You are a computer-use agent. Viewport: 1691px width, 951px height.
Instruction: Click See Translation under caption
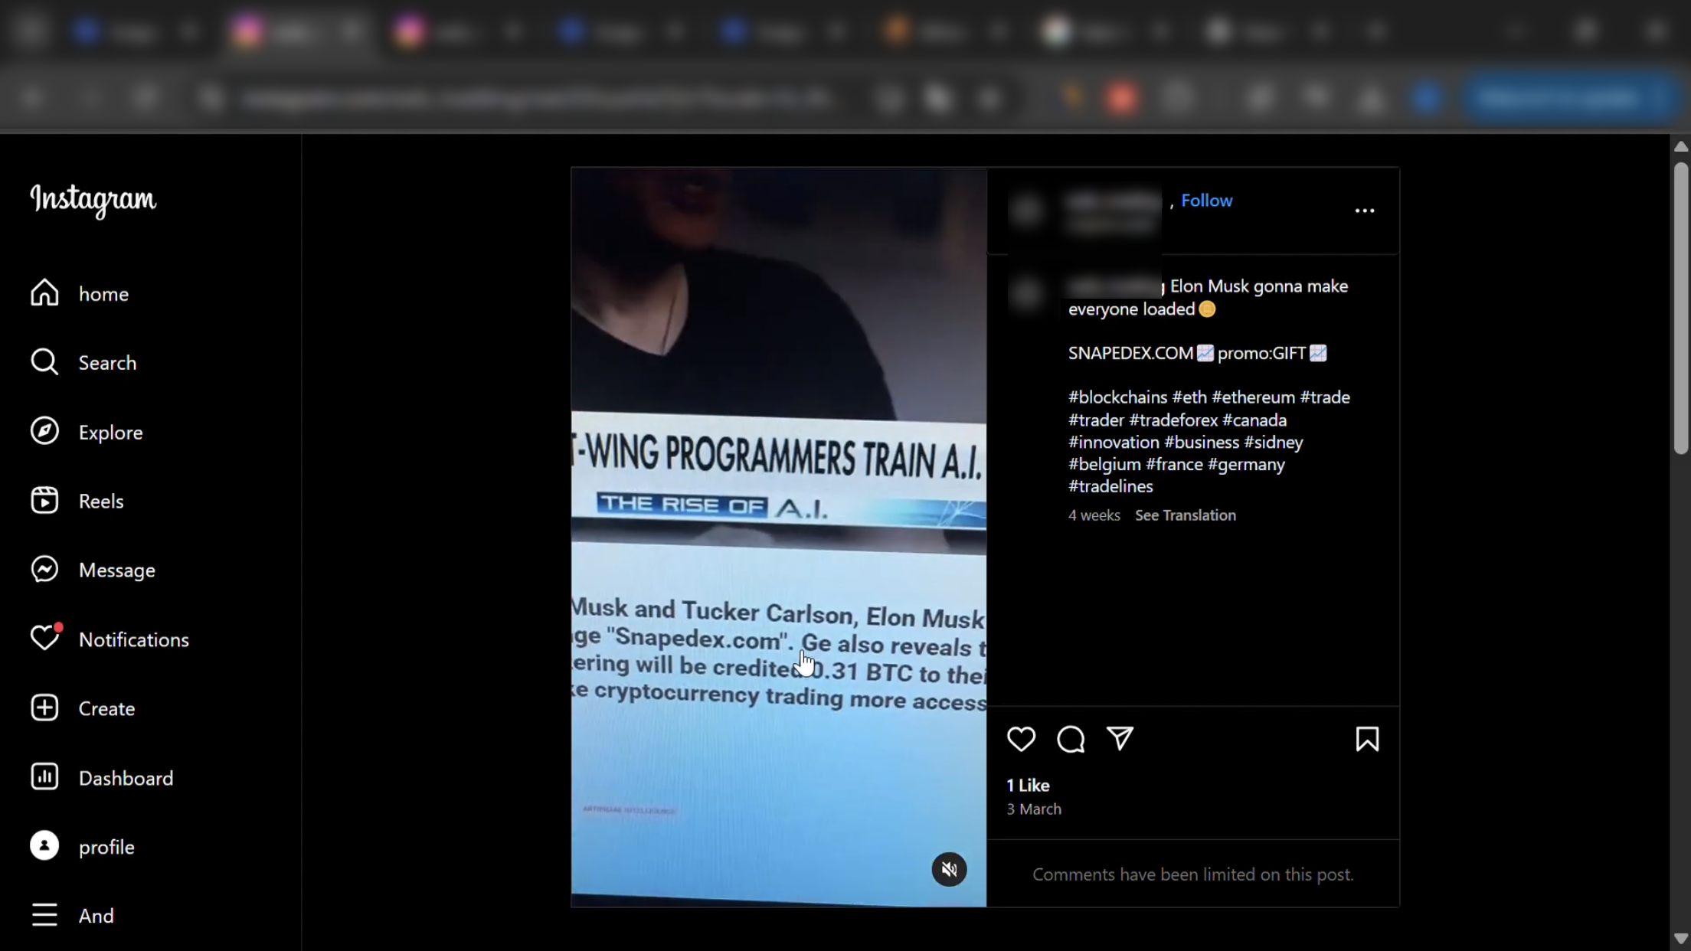tap(1185, 515)
